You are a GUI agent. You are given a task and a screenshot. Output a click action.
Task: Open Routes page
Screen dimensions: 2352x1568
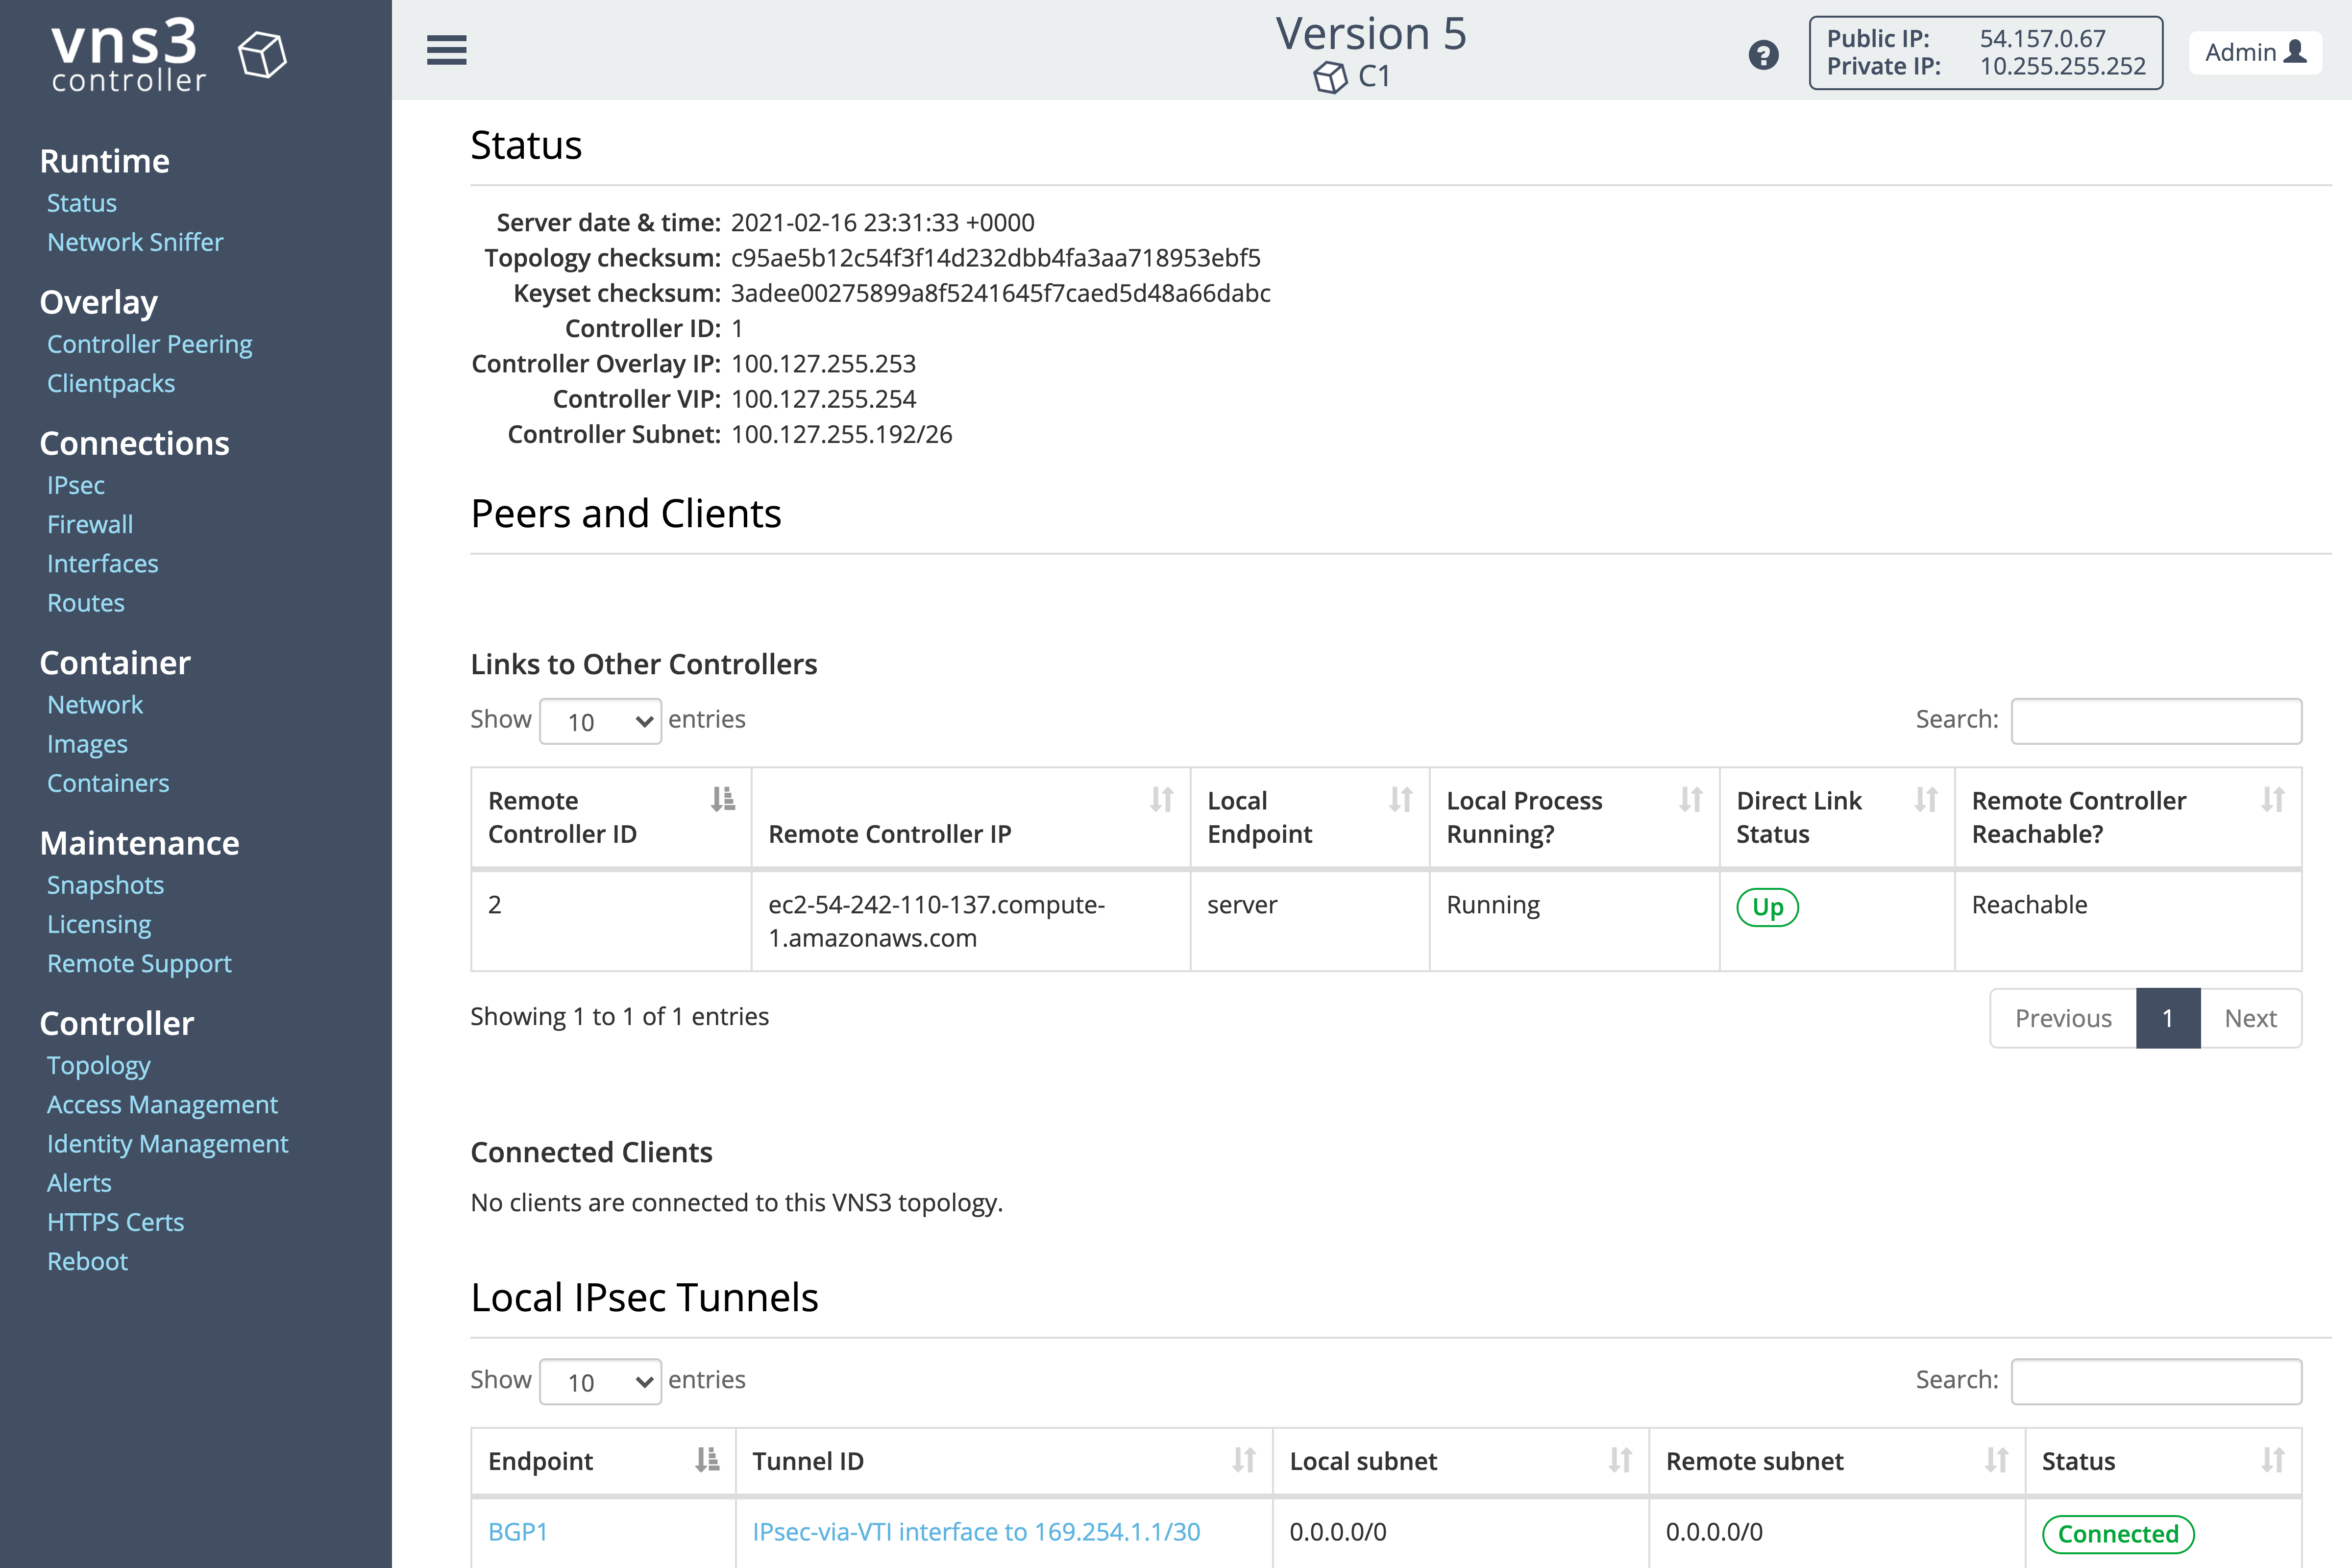click(86, 603)
